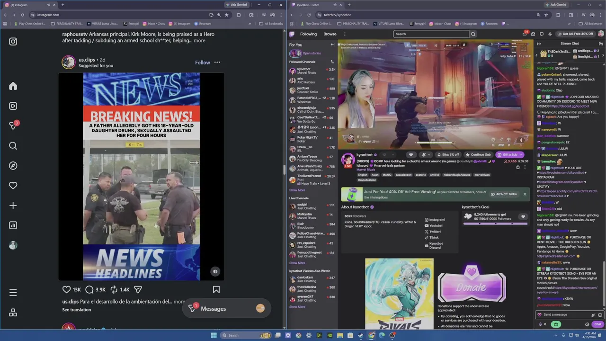Click 40% off Turbo button

504,194
